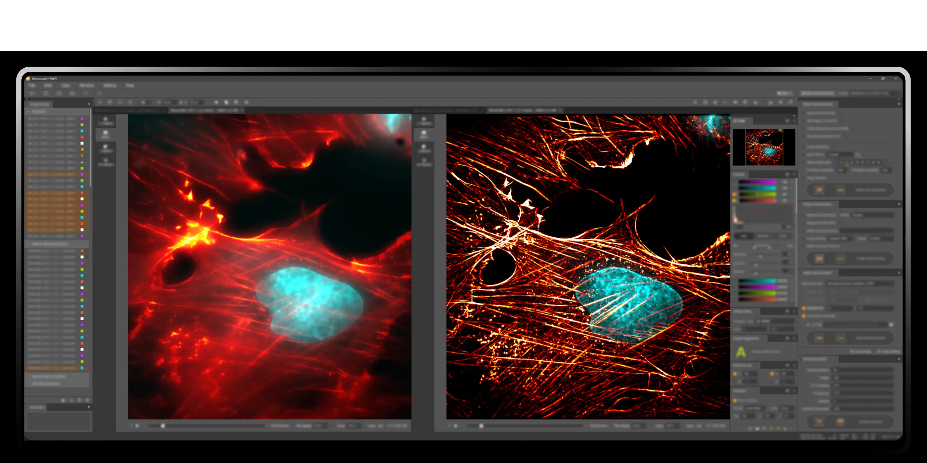Toggle the upper orange dot in the third right panel
The width and height of the screenshot is (927, 463).
804,308
